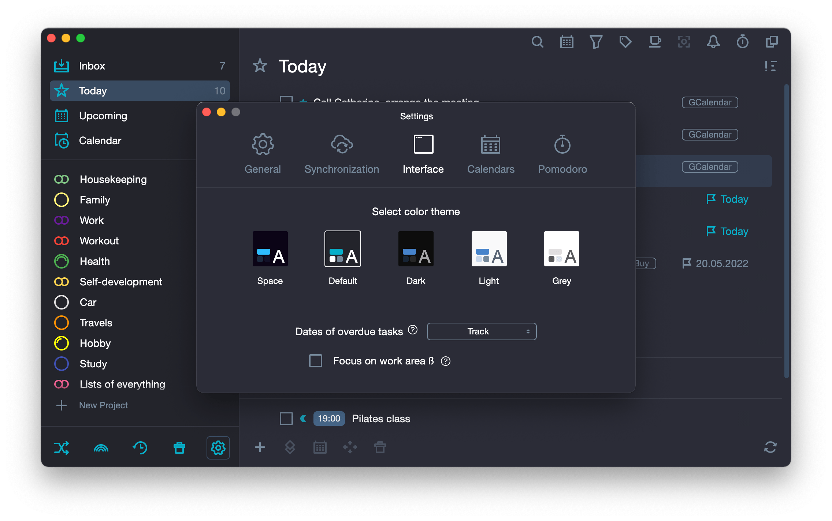Click the stopwatch timer icon in toolbar
Image resolution: width=832 pixels, height=521 pixels.
pos(742,42)
